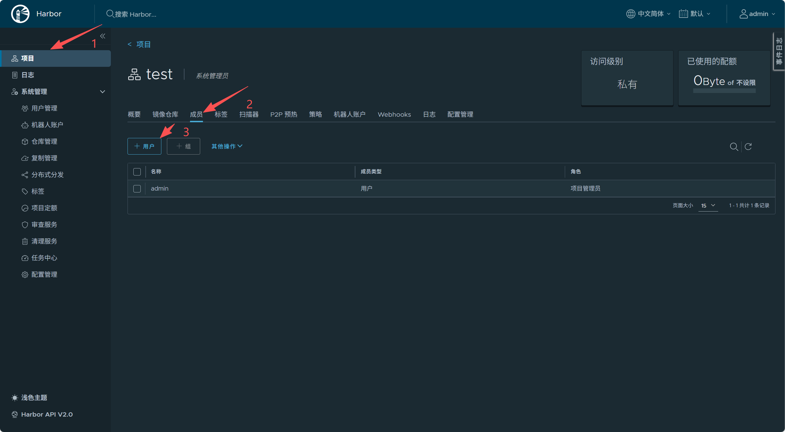
Task: Expand 其他操作 actions dropdown
Action: [x=227, y=146]
